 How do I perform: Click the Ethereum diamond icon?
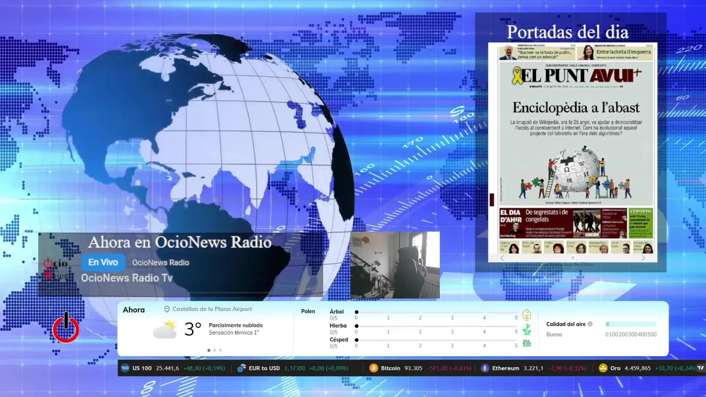point(485,368)
